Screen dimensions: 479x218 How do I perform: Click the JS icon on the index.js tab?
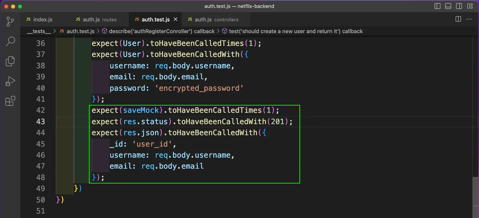29,19
